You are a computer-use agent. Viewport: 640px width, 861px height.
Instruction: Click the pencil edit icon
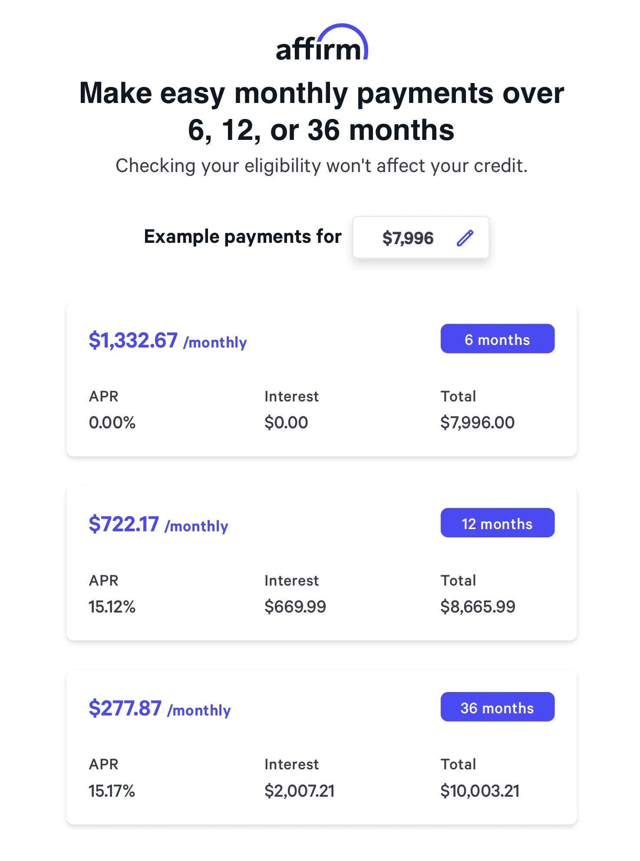coord(465,238)
